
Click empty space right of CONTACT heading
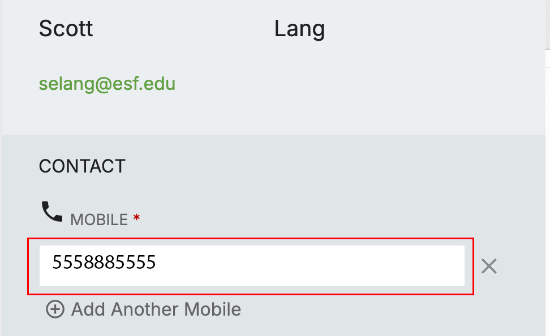(x=311, y=166)
